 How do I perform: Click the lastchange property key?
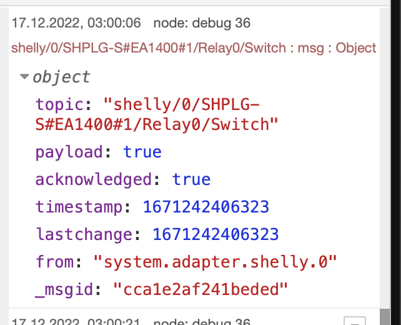[84, 234]
